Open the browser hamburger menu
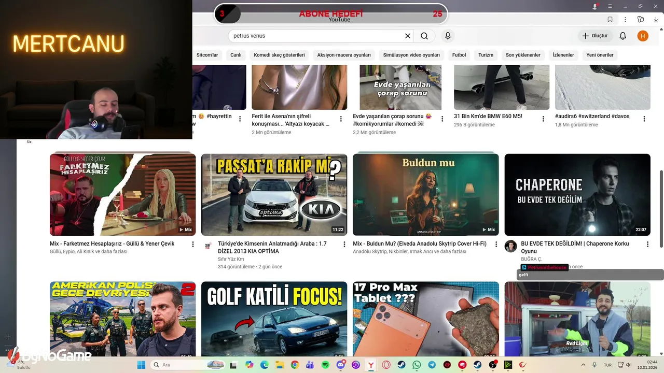 (x=610, y=6)
